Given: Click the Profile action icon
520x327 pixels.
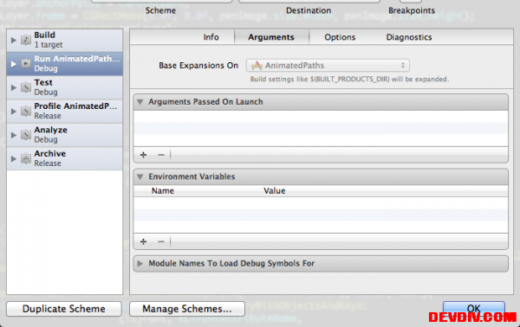Looking at the screenshot, I should coord(26,112).
